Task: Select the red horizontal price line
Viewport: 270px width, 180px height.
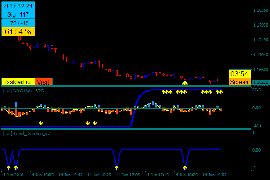Action: click(x=140, y=82)
